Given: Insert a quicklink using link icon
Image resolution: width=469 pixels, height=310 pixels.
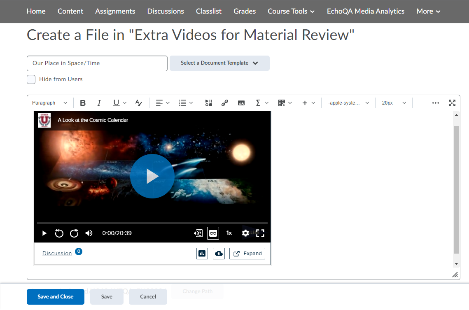Looking at the screenshot, I should [225, 103].
